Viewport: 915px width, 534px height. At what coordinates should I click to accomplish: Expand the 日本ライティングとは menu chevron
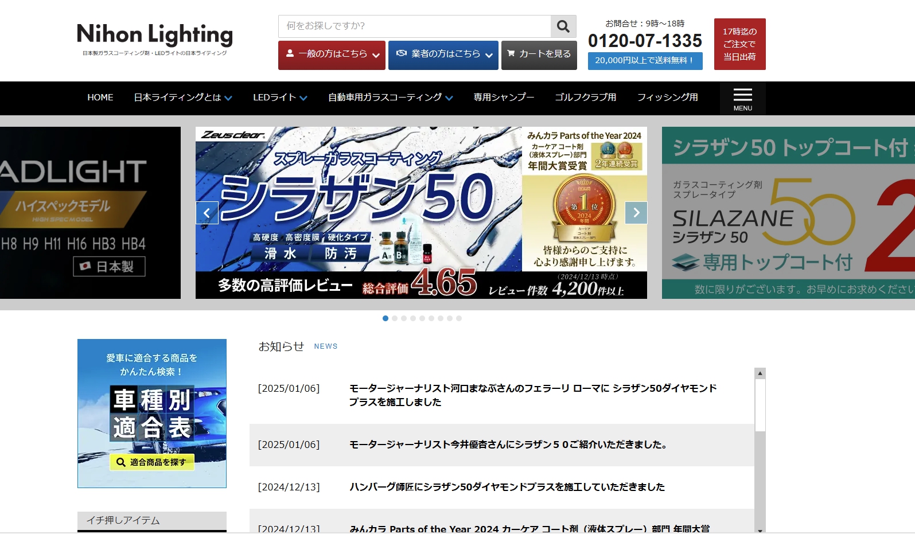coord(228,98)
